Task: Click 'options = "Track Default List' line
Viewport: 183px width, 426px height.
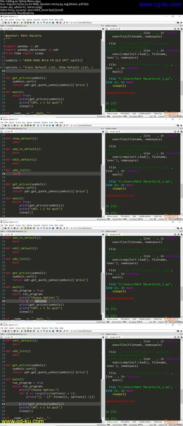Action: (49, 68)
